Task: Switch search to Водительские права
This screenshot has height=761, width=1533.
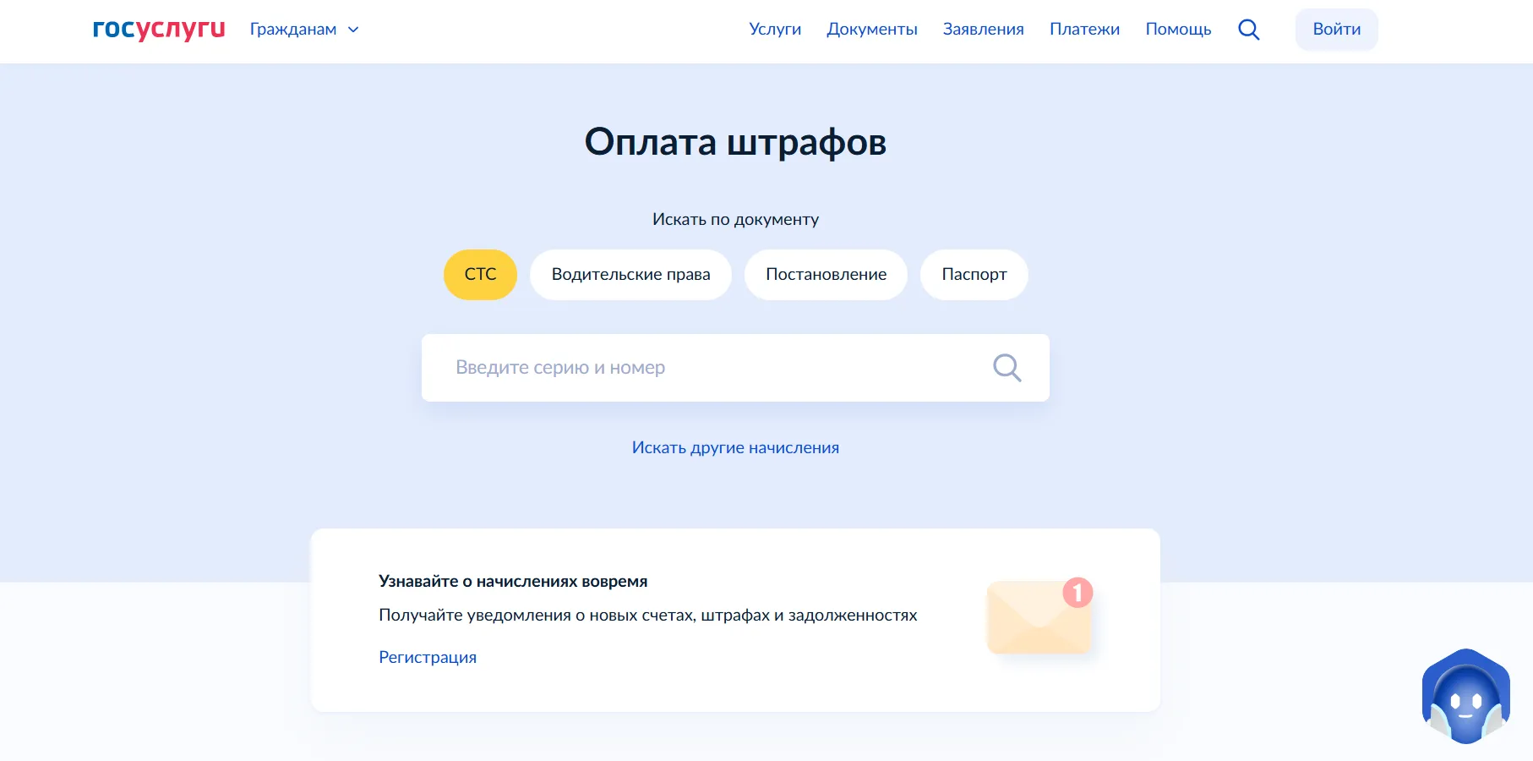Action: (x=630, y=274)
